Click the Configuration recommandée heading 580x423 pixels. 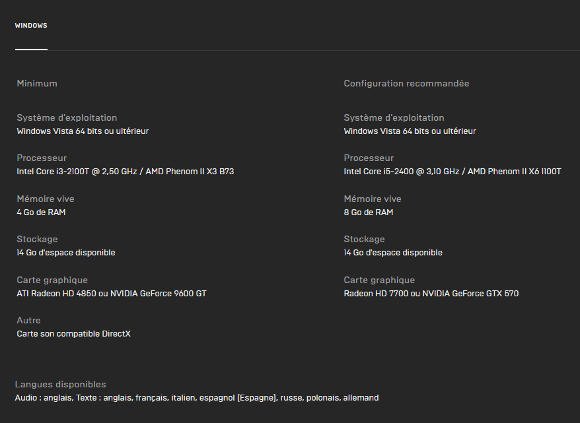[x=406, y=84]
